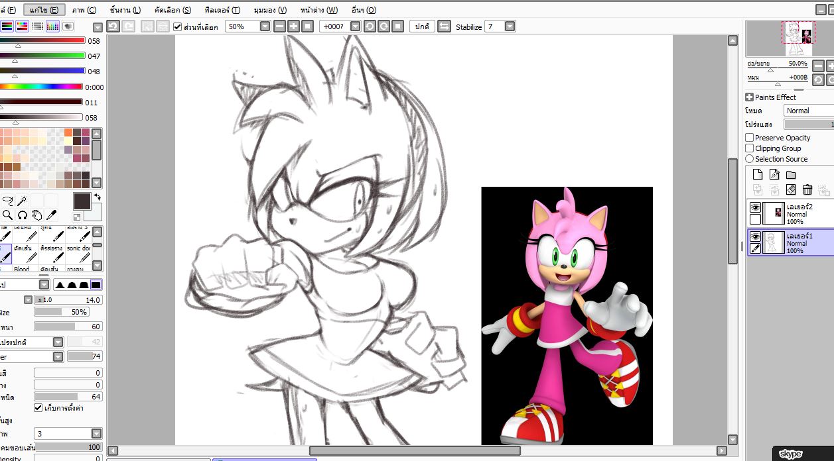Select the Lasso selection tool
The height and width of the screenshot is (461, 834).
[x=8, y=200]
